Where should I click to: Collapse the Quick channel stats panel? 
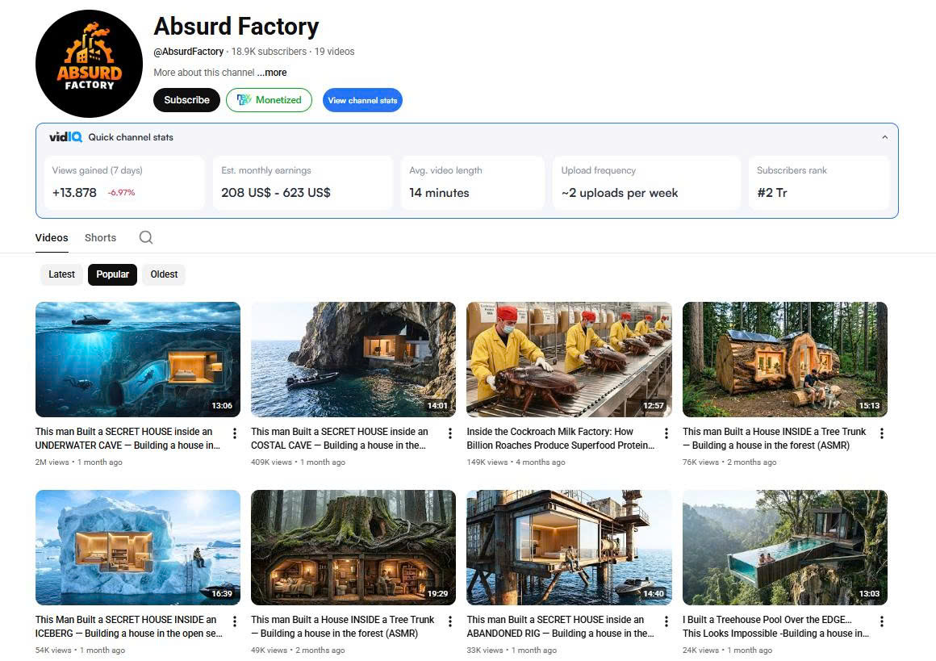(x=884, y=137)
